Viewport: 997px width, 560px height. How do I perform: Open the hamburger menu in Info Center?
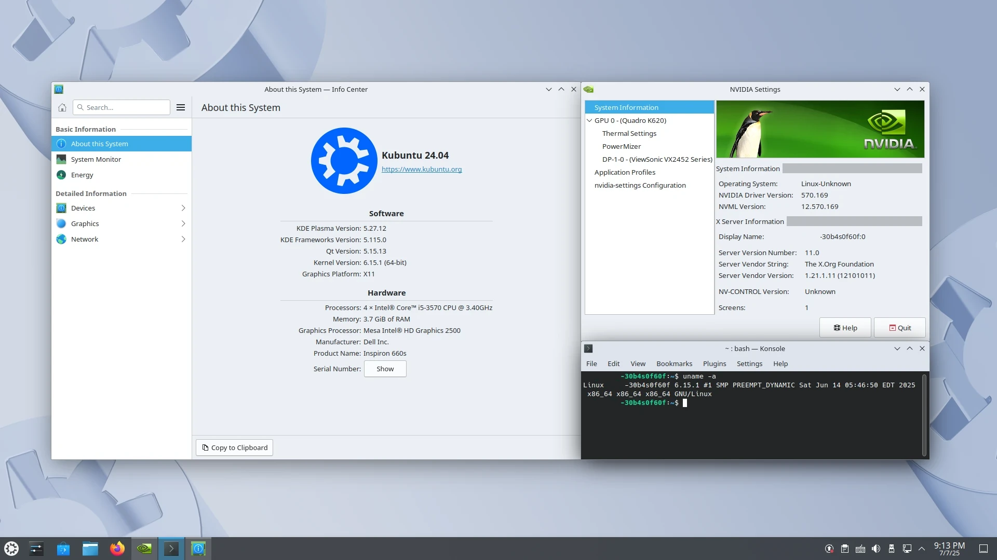pyautogui.click(x=181, y=107)
